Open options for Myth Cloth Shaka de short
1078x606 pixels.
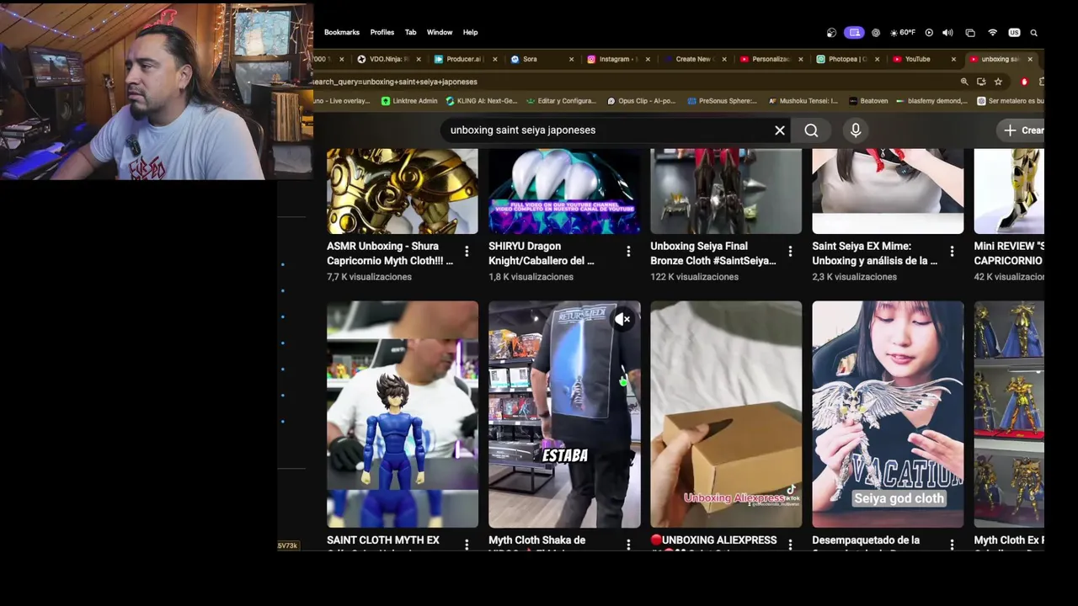pyautogui.click(x=628, y=545)
